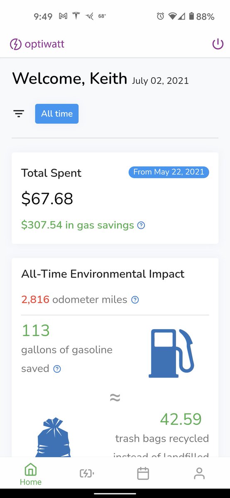This screenshot has width=230, height=498.
Task: Tap the Tesla icon in status bar
Action: click(76, 16)
